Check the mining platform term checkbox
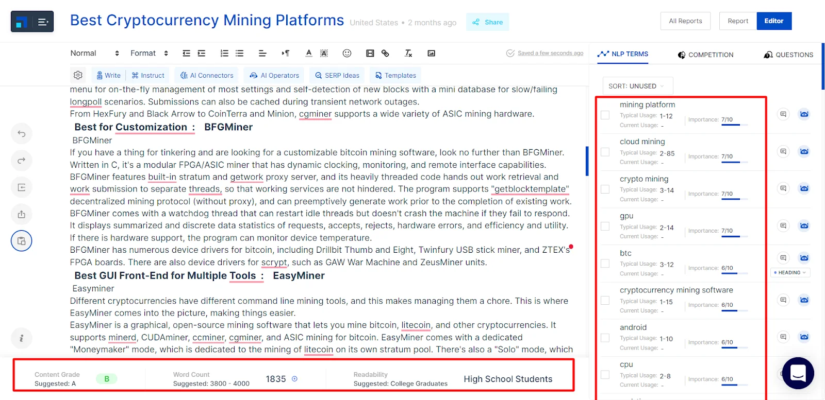Screen dimensions: 825x400 pos(605,115)
